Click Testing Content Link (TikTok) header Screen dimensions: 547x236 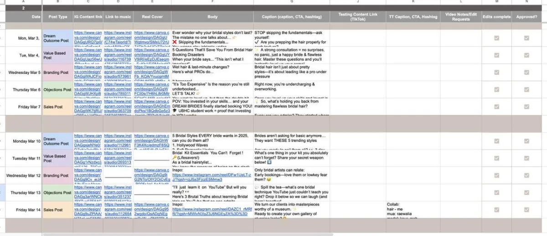358,17
